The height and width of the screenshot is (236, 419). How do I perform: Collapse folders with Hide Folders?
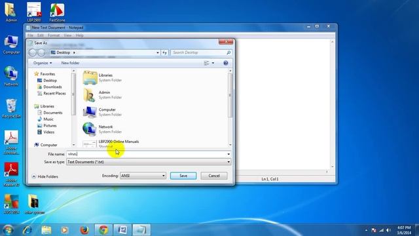pyautogui.click(x=45, y=176)
